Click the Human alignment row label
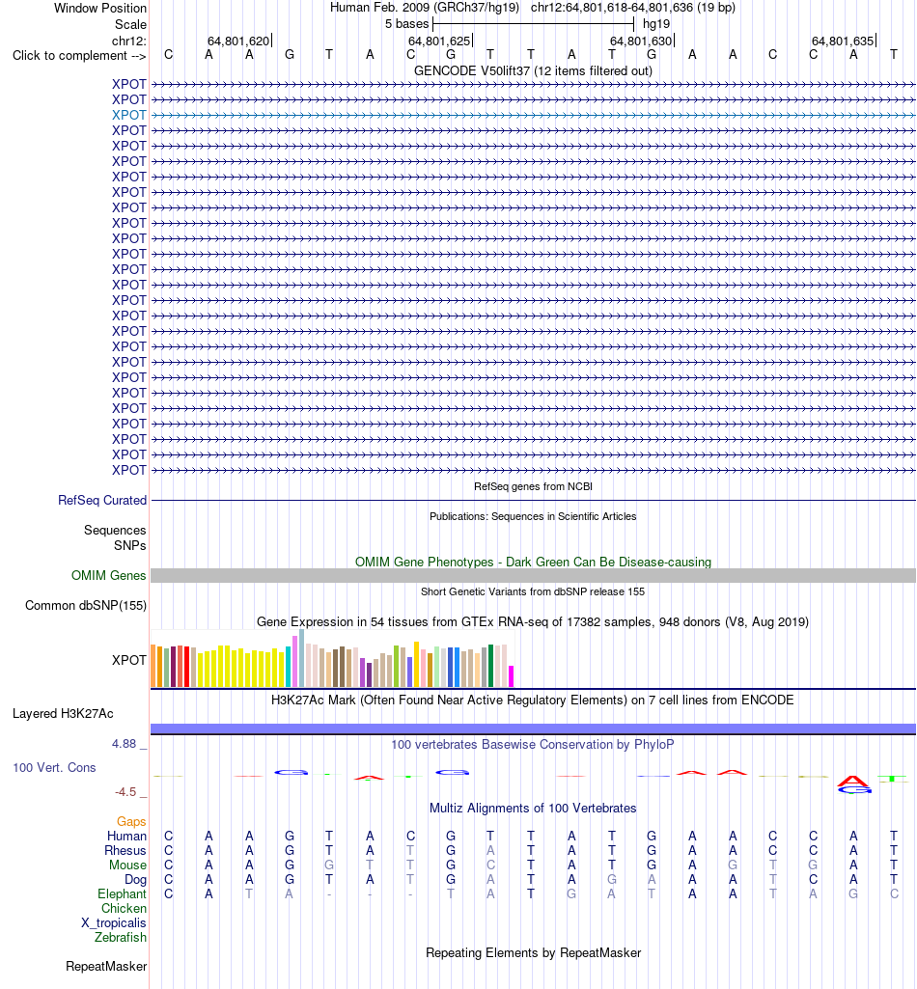The height and width of the screenshot is (989, 917). [126, 836]
